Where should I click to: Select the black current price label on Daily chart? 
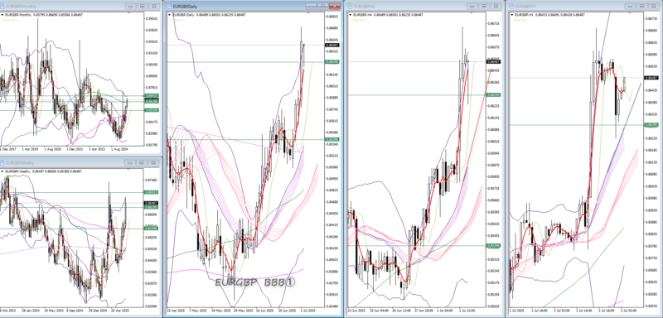332,45
